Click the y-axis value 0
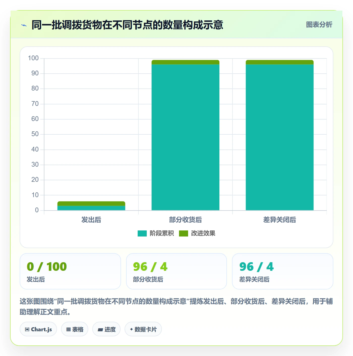The width and height of the screenshot is (353, 356). pyautogui.click(x=37, y=210)
